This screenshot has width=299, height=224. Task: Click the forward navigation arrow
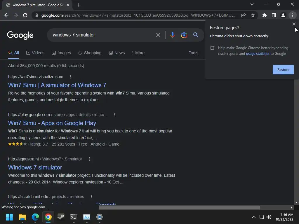16,15
